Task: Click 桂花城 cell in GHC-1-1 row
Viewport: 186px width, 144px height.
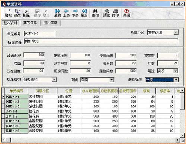Action: [43, 111]
